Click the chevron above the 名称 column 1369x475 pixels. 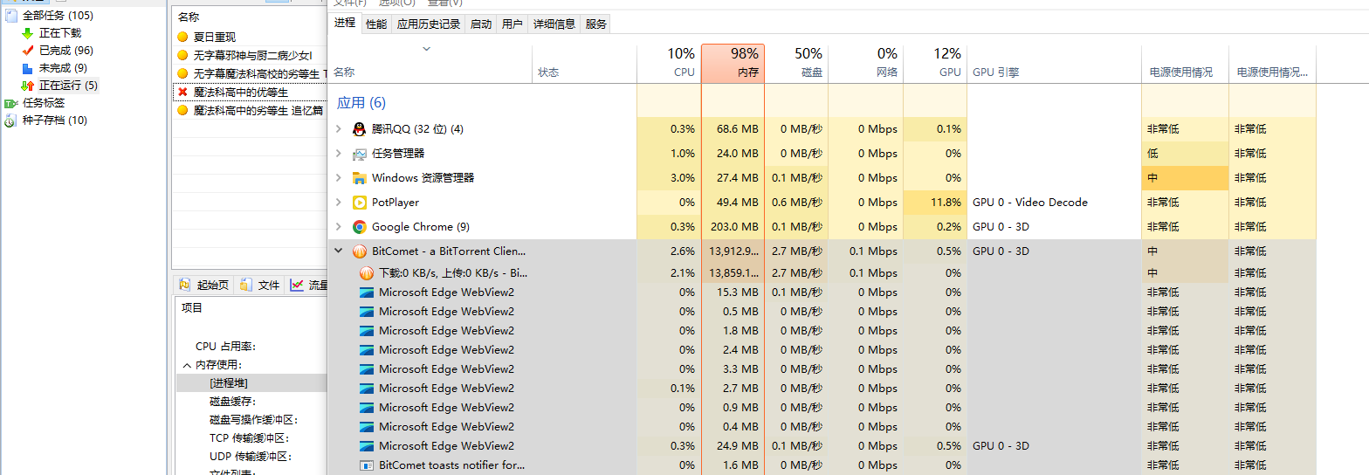(x=426, y=49)
